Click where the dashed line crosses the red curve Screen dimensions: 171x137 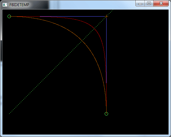click(94, 29)
